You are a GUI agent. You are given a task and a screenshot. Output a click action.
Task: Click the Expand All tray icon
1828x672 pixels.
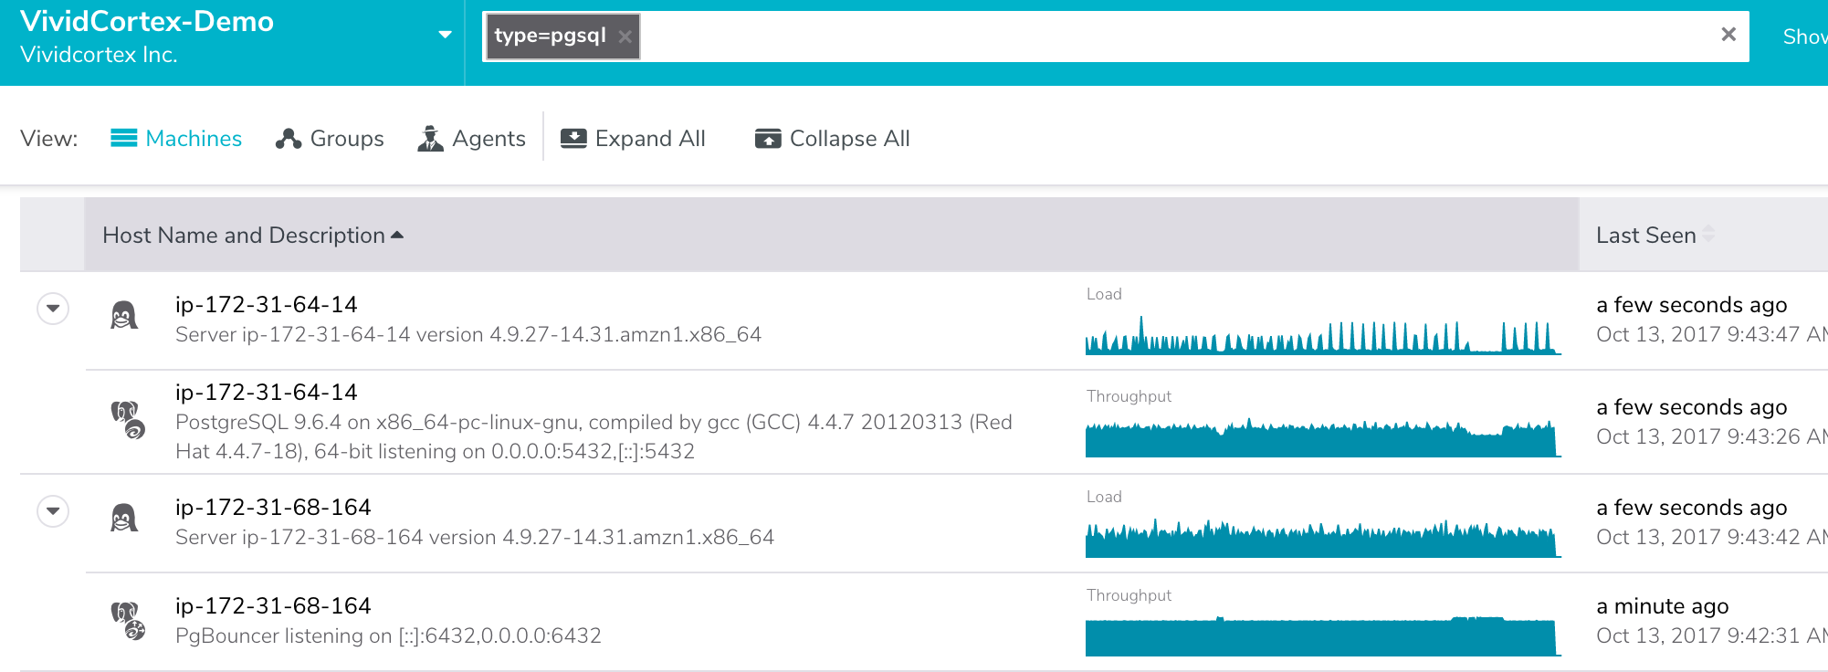573,139
